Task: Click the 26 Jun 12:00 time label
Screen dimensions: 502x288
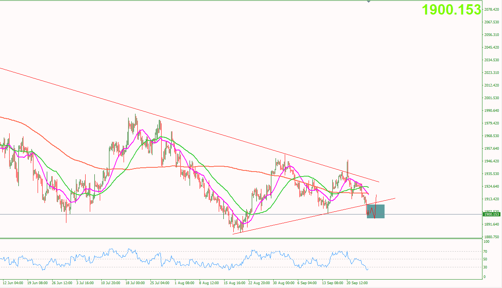Action: (62, 283)
